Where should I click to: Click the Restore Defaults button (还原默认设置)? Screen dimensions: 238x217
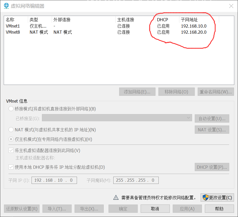22,209
